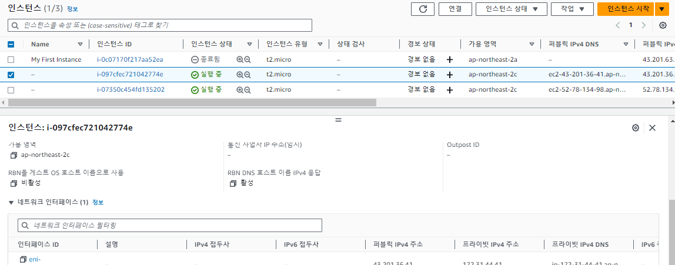This screenshot has width=675, height=265.
Task: Copy the 활성 RBN DNS value
Action: [233, 183]
